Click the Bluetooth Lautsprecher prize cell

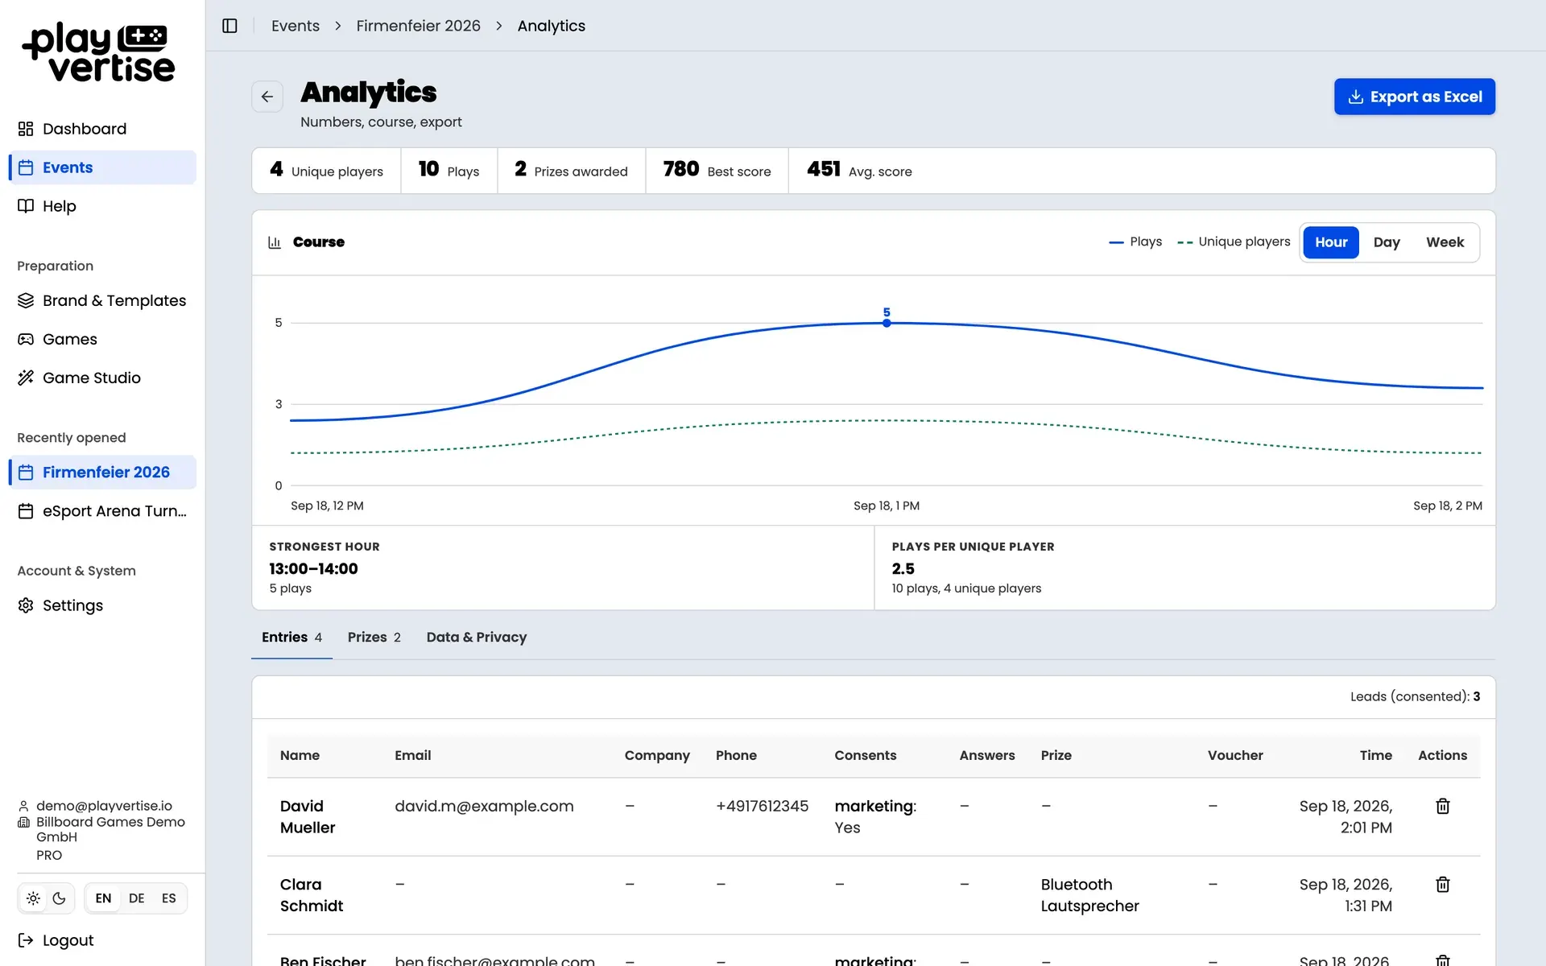click(x=1089, y=895)
